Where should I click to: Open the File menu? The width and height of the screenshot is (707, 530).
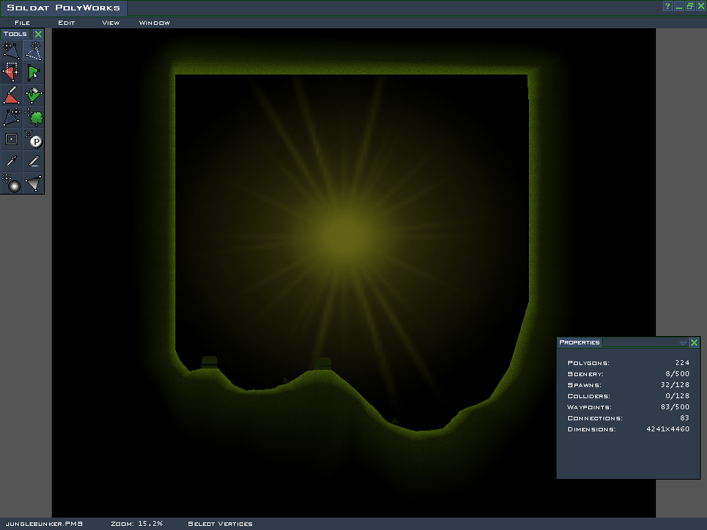tap(22, 23)
